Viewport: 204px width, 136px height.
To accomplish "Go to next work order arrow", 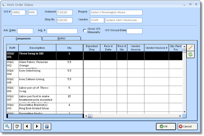I will [x=37, y=126].
